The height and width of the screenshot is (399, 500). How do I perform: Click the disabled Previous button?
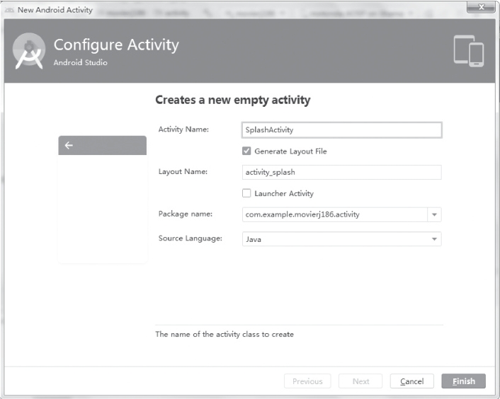pos(307,381)
